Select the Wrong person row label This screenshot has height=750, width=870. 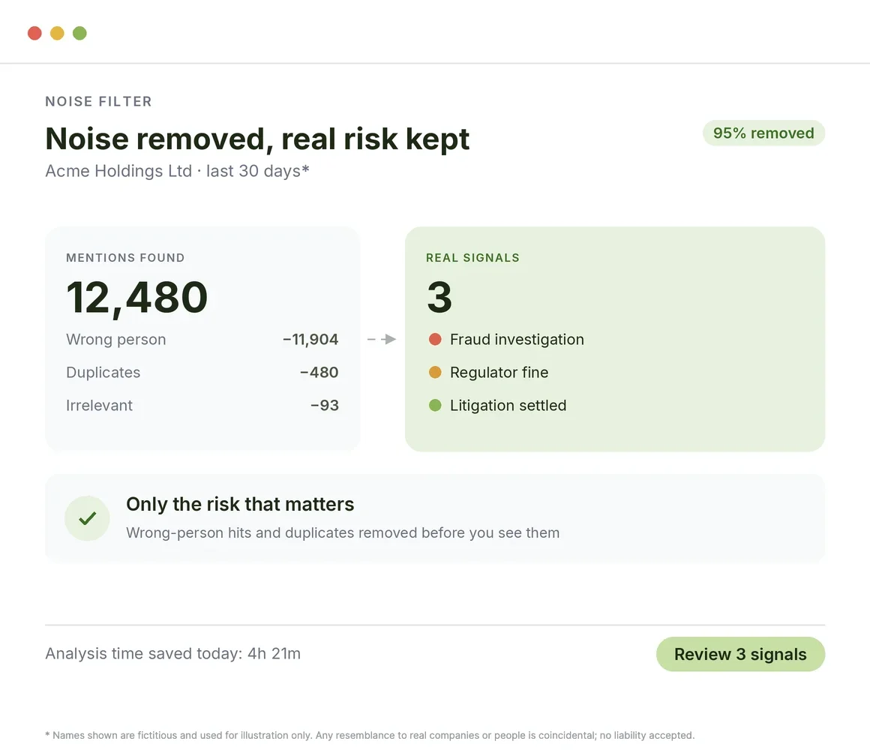point(116,340)
